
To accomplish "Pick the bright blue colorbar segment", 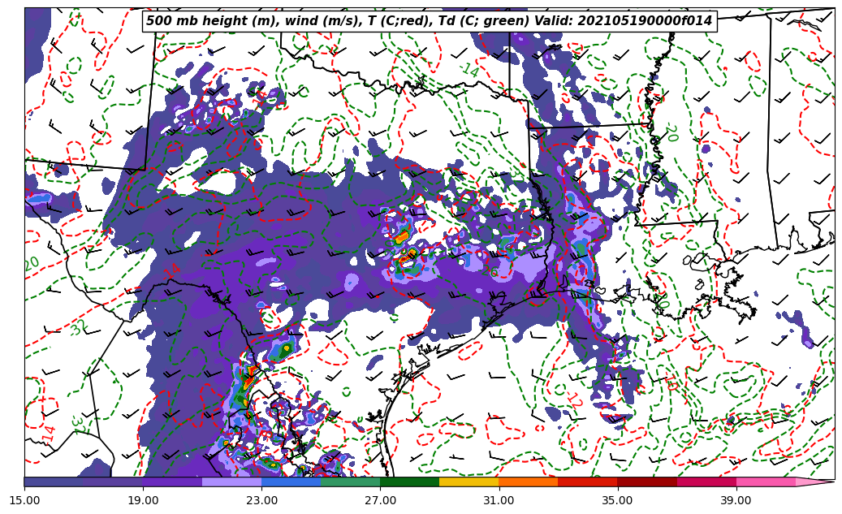I will coord(291,482).
